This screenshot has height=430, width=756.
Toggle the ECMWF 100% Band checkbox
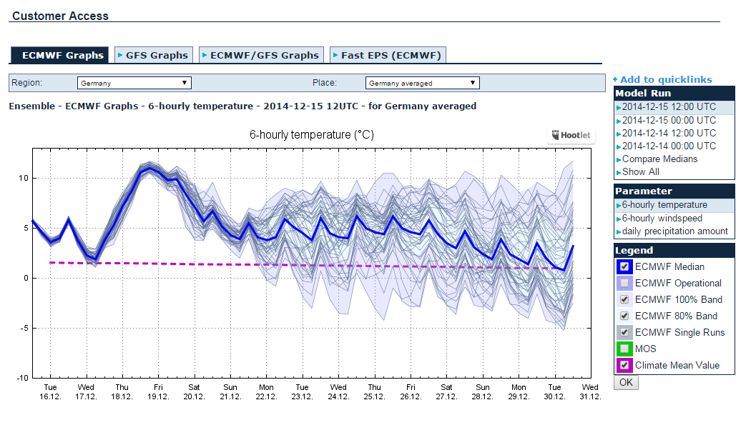point(624,299)
